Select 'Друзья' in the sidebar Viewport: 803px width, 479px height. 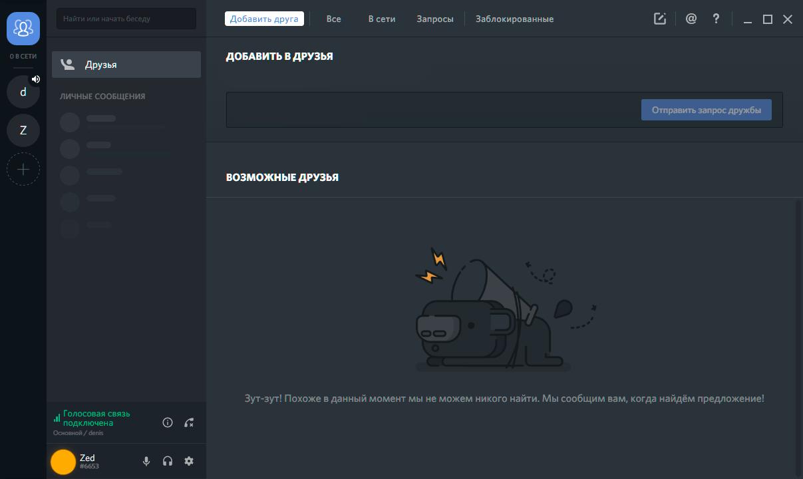click(126, 65)
